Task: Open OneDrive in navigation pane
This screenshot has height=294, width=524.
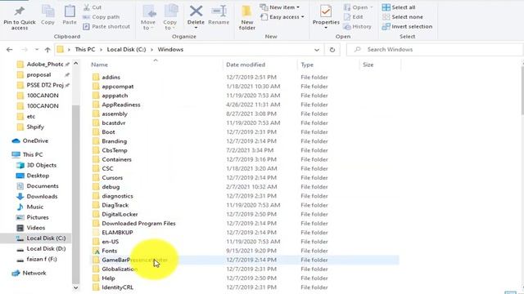Action: pos(30,140)
